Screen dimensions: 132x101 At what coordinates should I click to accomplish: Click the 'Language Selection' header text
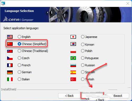pyautogui.click(x=19, y=11)
